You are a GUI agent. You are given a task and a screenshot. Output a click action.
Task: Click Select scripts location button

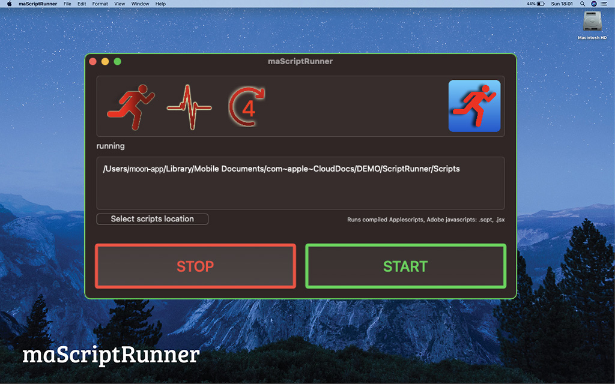(x=152, y=219)
